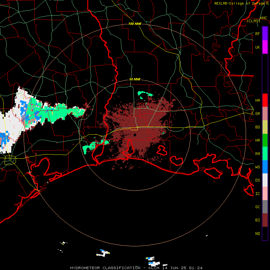This screenshot has width=270, height=270.
Task: Click the GC gray legend swatch
Action: 265,207
